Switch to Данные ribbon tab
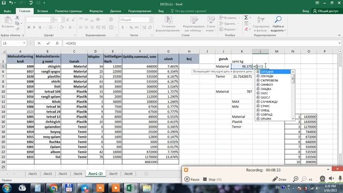Image resolution: width=343 pixels, height=193 pixels. pos(116,11)
